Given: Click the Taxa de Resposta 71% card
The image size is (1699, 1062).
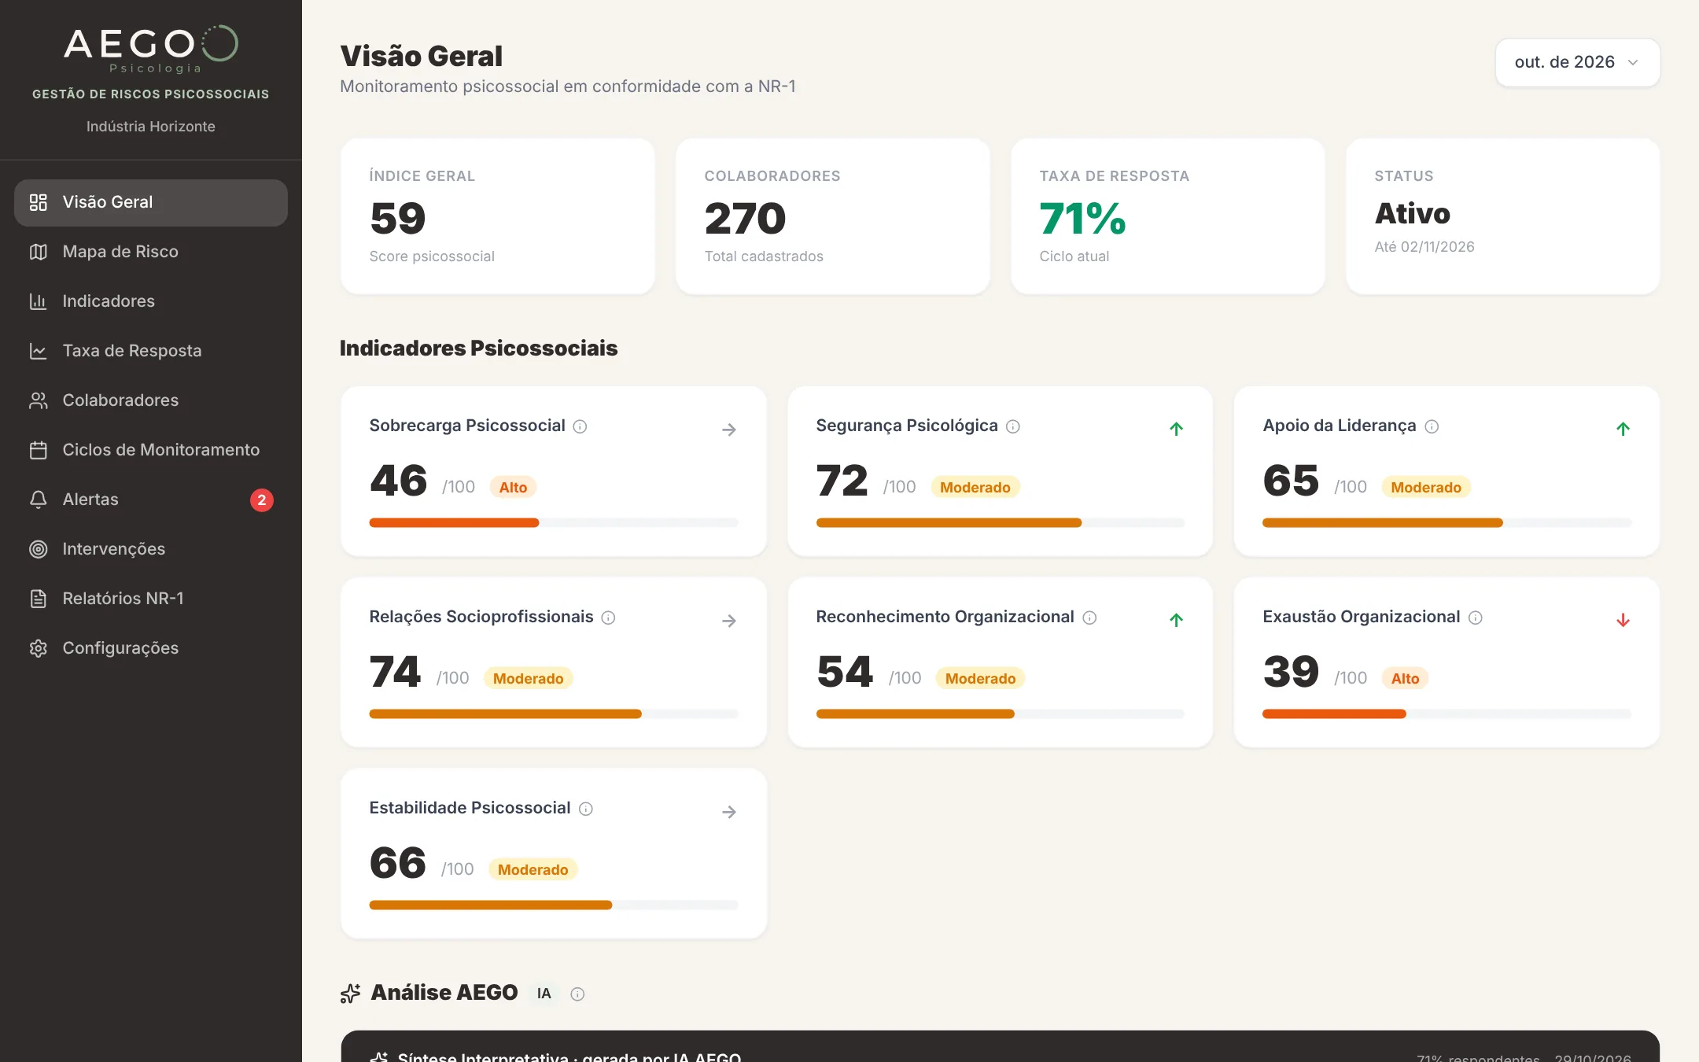Looking at the screenshot, I should tap(1167, 216).
